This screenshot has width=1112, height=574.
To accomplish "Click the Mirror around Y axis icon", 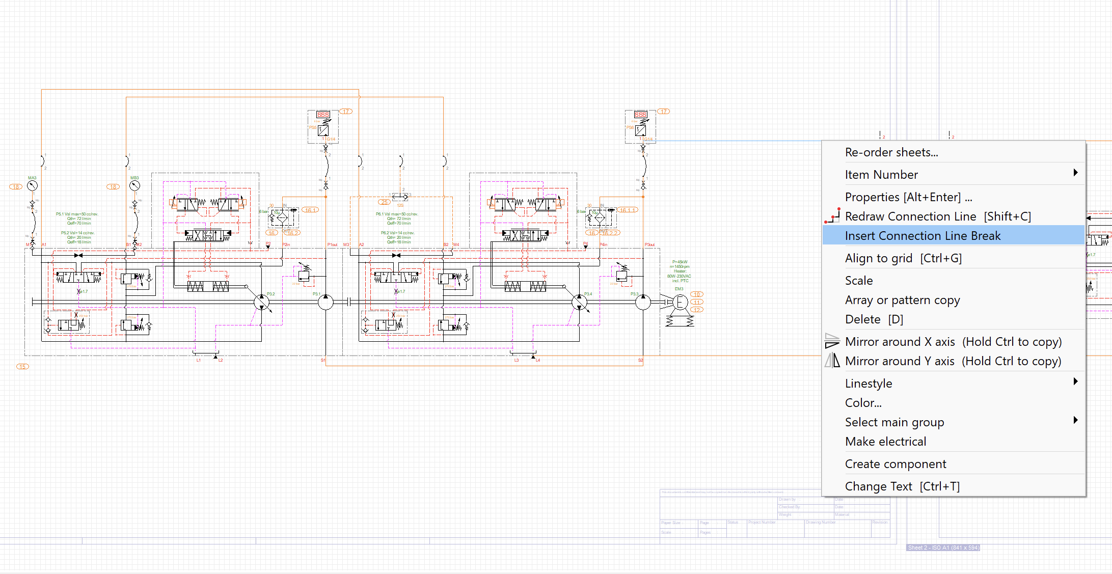I will pyautogui.click(x=832, y=361).
